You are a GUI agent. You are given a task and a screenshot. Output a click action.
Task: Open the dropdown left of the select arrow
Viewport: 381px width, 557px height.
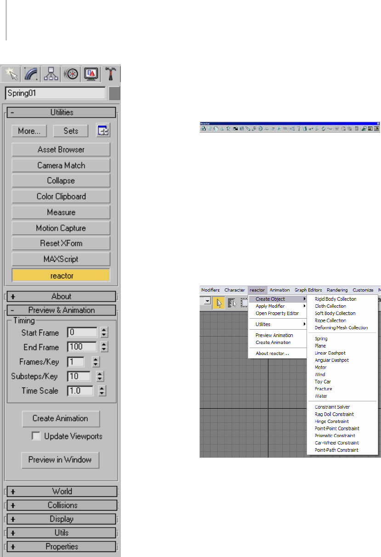(207, 301)
